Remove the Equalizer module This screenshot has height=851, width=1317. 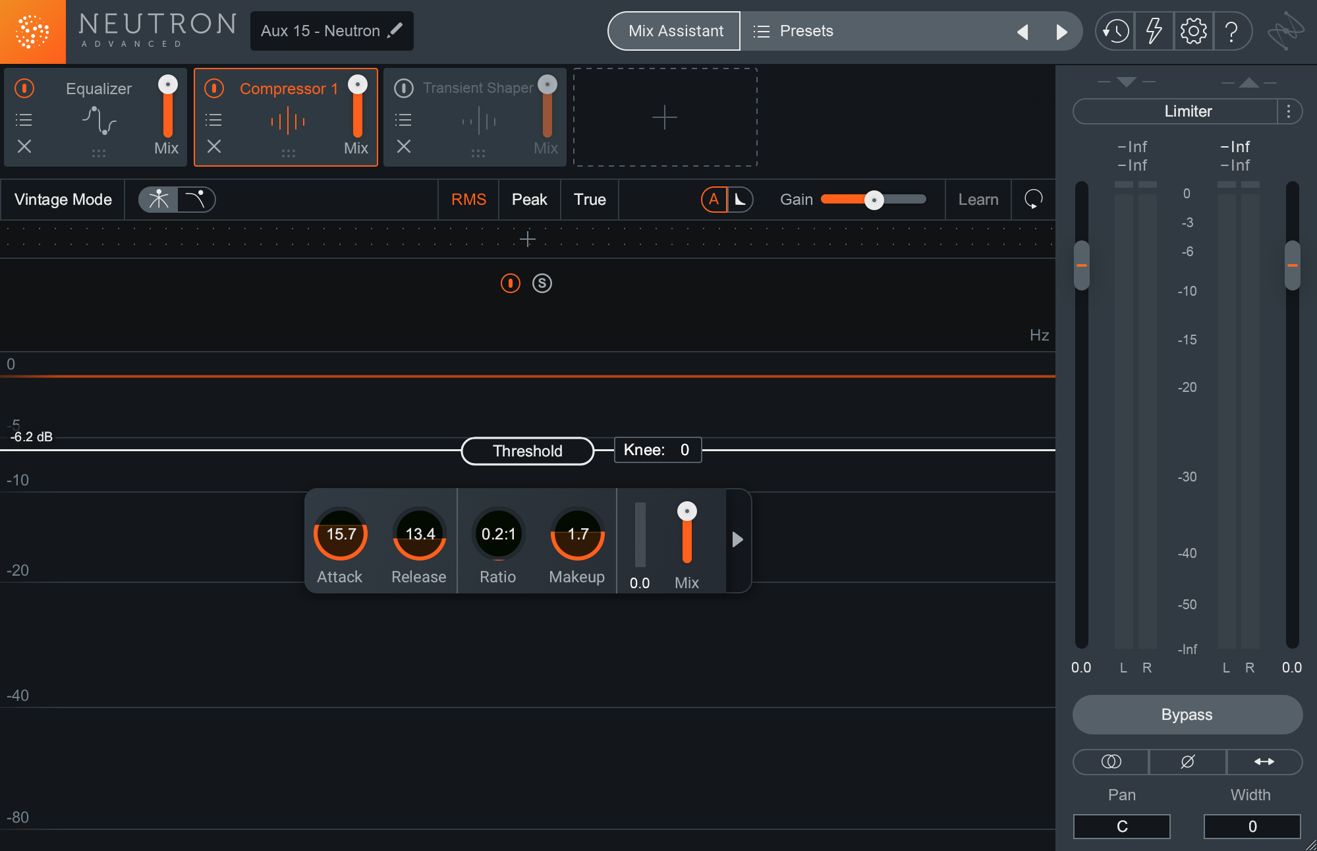point(24,146)
